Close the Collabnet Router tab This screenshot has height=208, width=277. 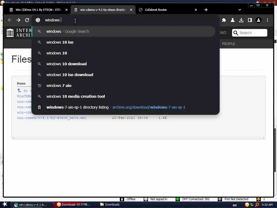click(x=196, y=10)
